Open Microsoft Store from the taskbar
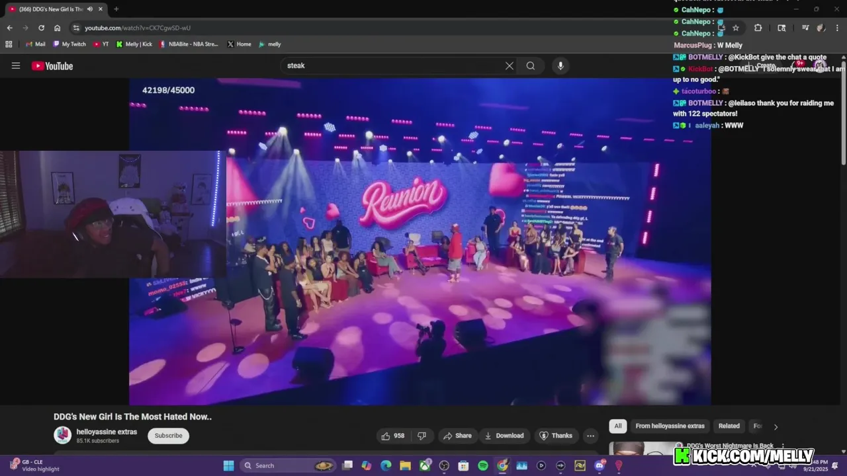 463,465
